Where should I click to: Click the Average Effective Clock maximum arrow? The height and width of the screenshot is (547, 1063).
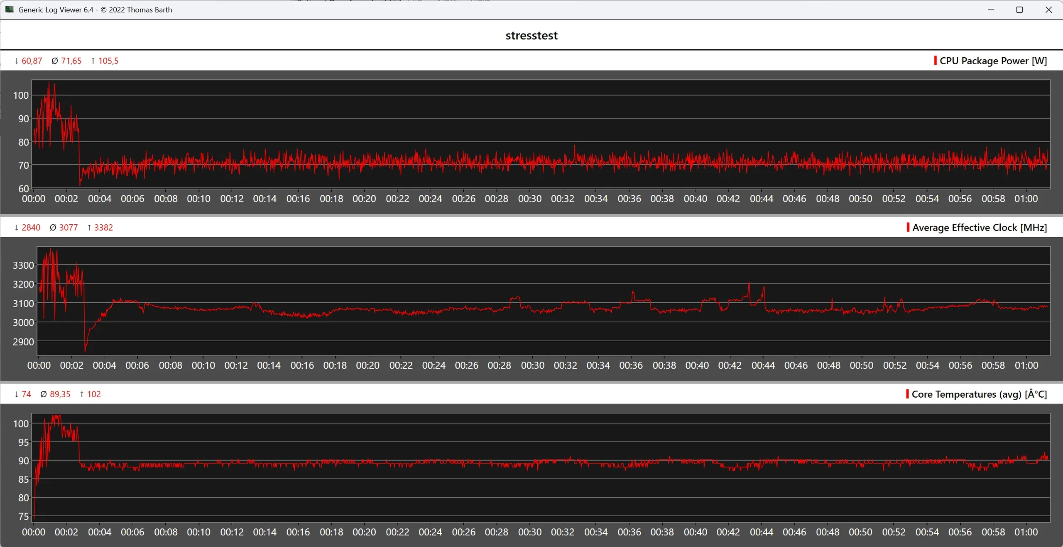pos(89,228)
